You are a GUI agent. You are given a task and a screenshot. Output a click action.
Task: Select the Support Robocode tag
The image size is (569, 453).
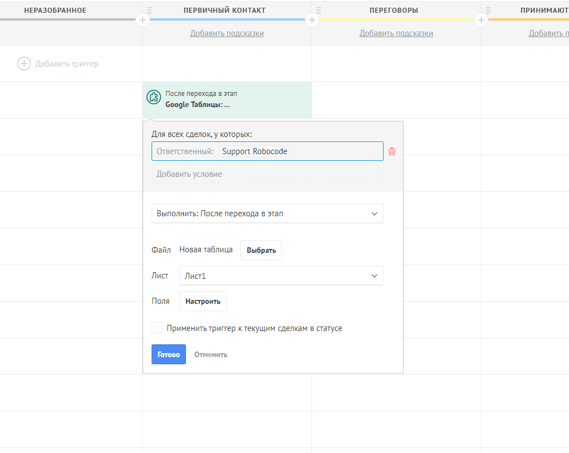tap(255, 151)
